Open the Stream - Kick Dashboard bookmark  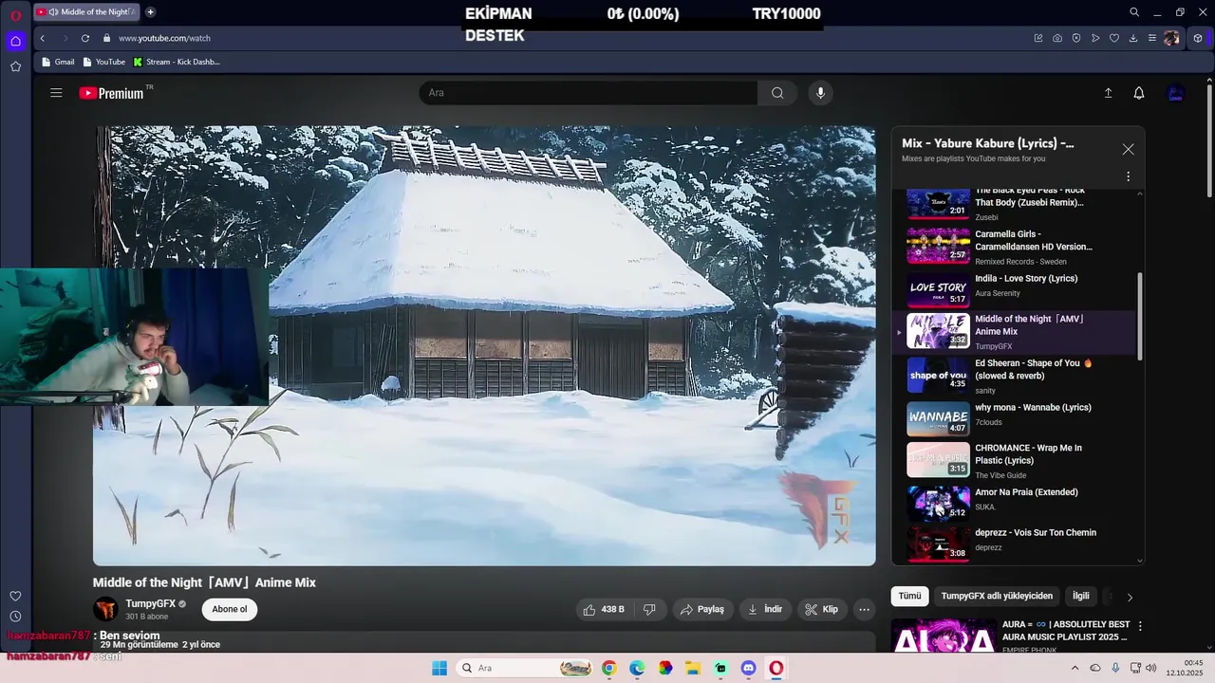point(177,62)
